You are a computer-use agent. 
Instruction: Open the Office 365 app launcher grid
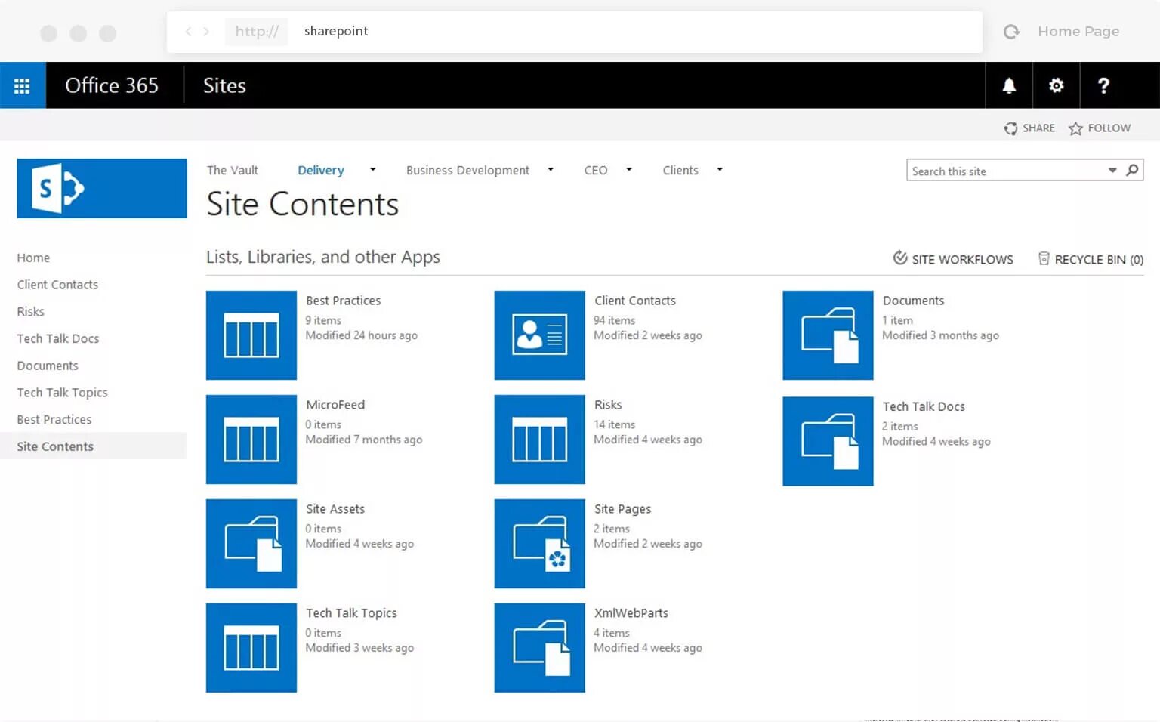(22, 85)
